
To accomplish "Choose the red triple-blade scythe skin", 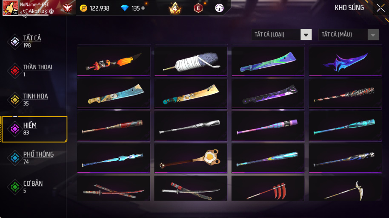I will tap(268, 188).
